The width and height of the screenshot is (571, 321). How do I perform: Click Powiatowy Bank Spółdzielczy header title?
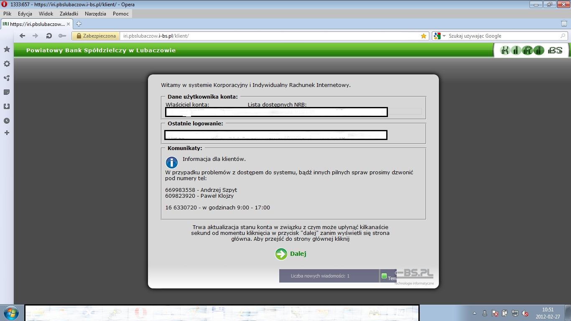click(101, 51)
